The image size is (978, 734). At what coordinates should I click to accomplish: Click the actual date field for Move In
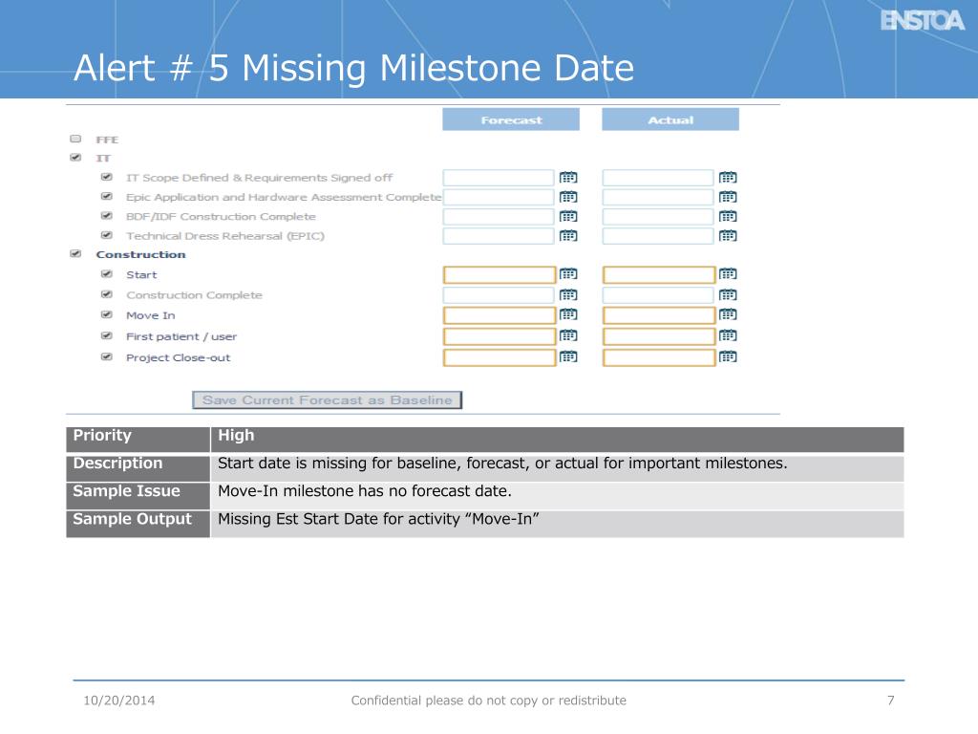[x=659, y=315]
